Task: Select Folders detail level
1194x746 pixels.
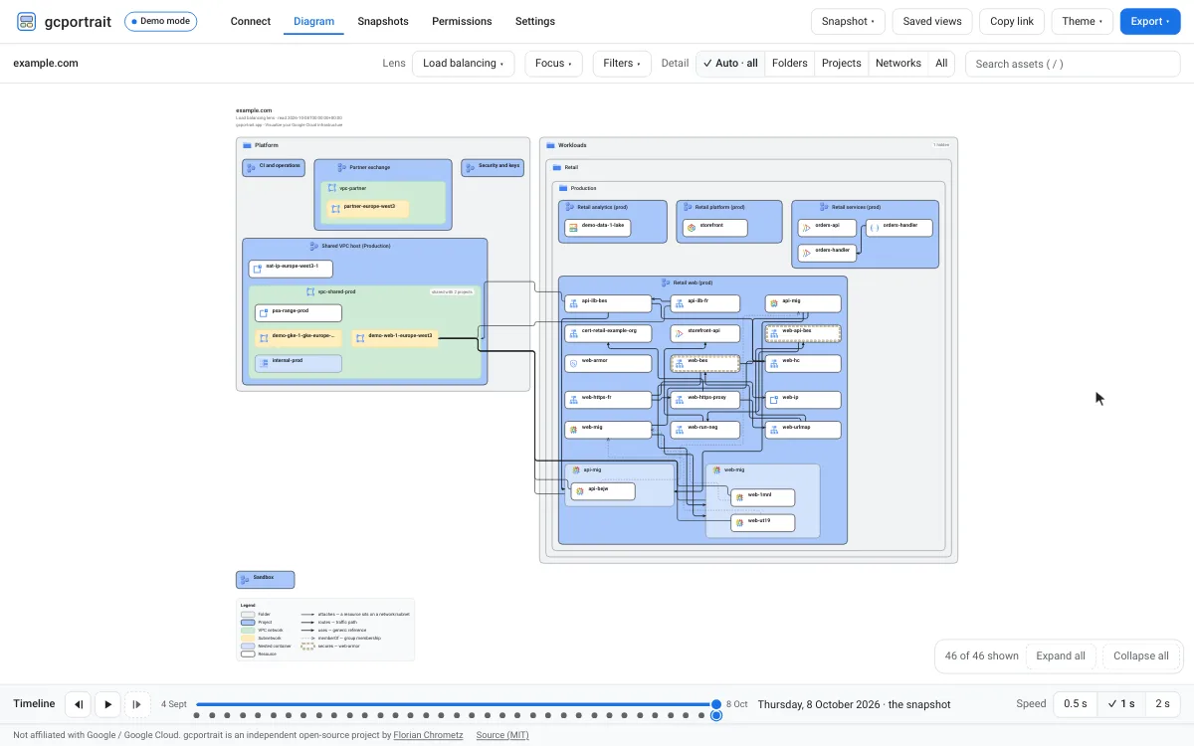Action: (x=790, y=64)
